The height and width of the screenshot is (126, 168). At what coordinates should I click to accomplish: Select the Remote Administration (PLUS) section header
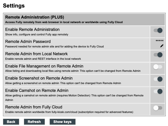point(35,17)
